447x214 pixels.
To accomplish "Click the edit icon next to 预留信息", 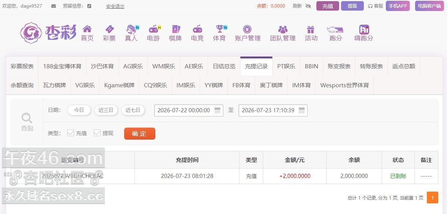I will [89, 6].
